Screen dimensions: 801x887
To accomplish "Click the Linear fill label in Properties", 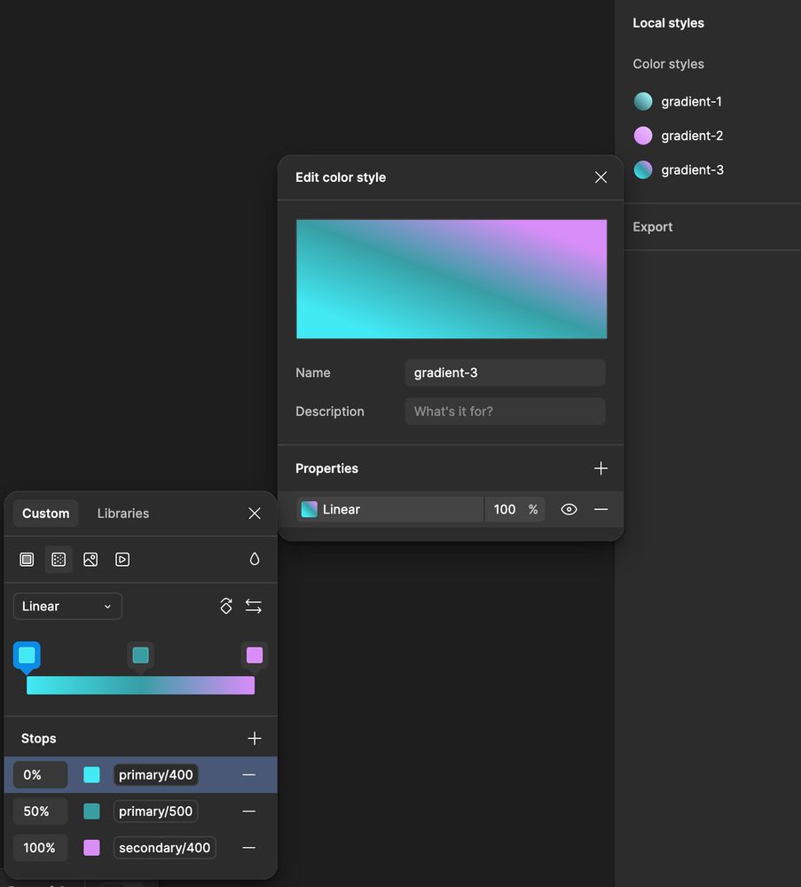I will point(342,510).
